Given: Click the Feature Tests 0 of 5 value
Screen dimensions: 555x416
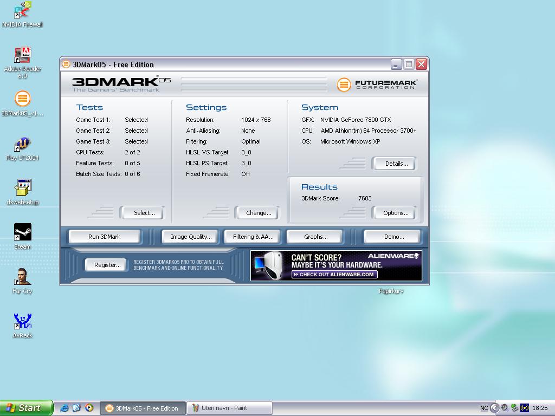Looking at the screenshot, I should click(x=132, y=163).
